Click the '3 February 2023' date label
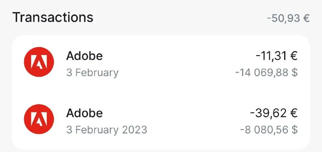This screenshot has width=322, height=152. 107,130
